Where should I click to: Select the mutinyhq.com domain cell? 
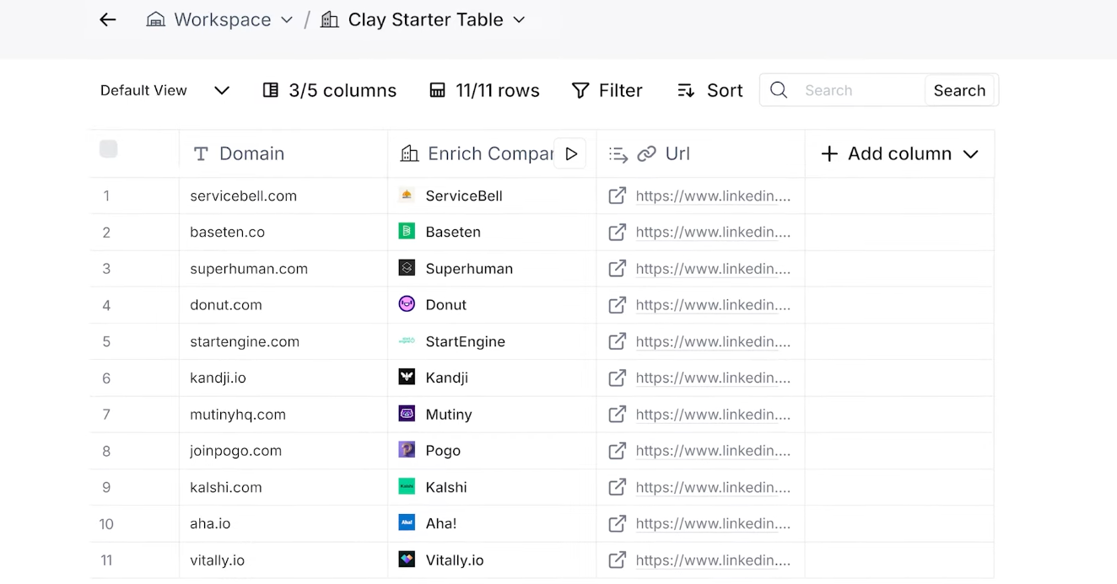(x=283, y=414)
